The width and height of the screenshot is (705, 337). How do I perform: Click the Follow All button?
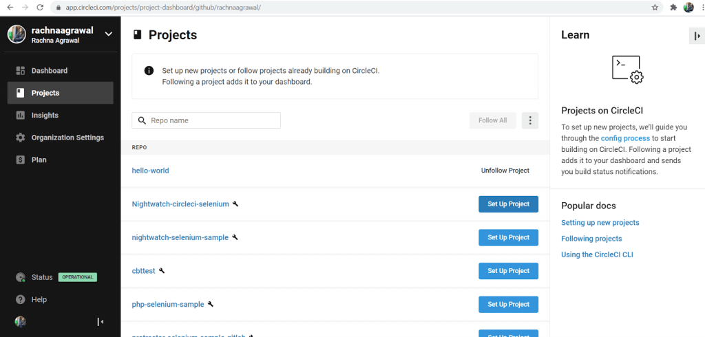(492, 120)
